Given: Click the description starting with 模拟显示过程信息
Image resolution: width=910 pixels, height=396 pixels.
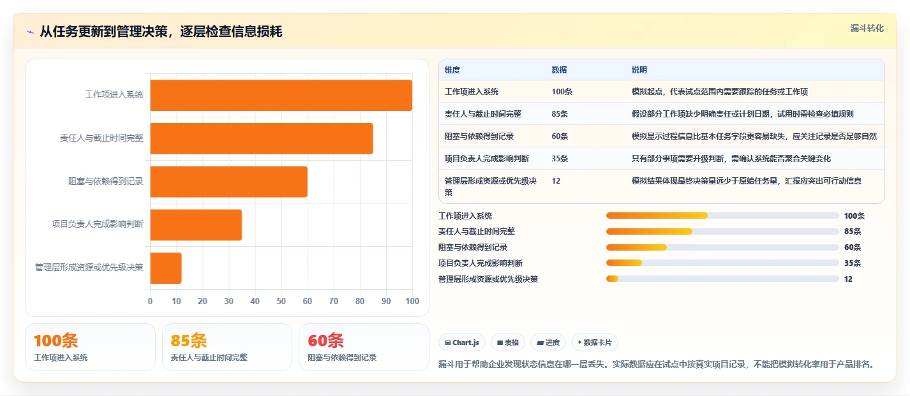Looking at the screenshot, I should [754, 136].
